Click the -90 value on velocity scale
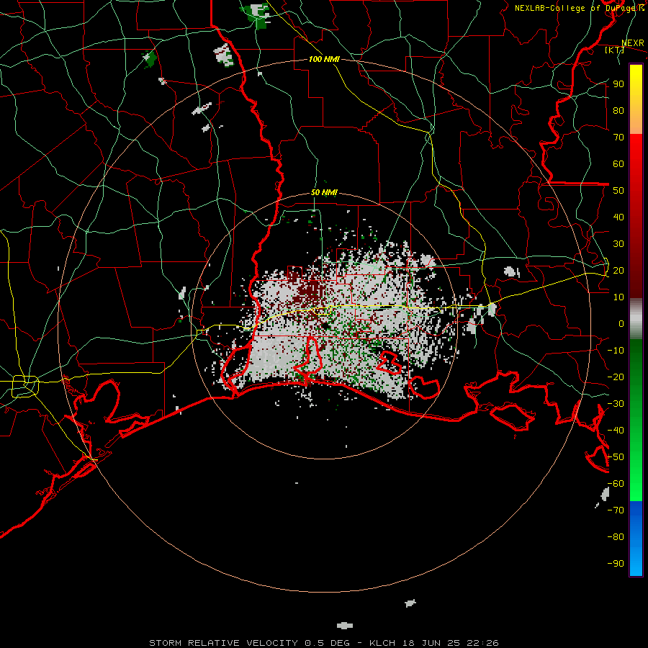The width and height of the screenshot is (648, 648). click(x=616, y=564)
